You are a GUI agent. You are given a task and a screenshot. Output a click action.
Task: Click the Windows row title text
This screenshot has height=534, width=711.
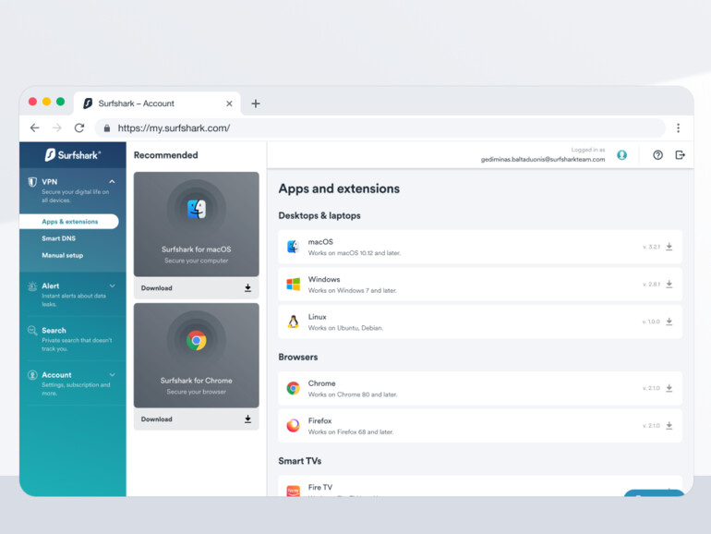pyautogui.click(x=324, y=279)
